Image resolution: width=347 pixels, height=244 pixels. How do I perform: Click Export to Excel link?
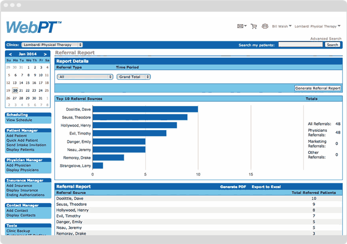coord(266,187)
